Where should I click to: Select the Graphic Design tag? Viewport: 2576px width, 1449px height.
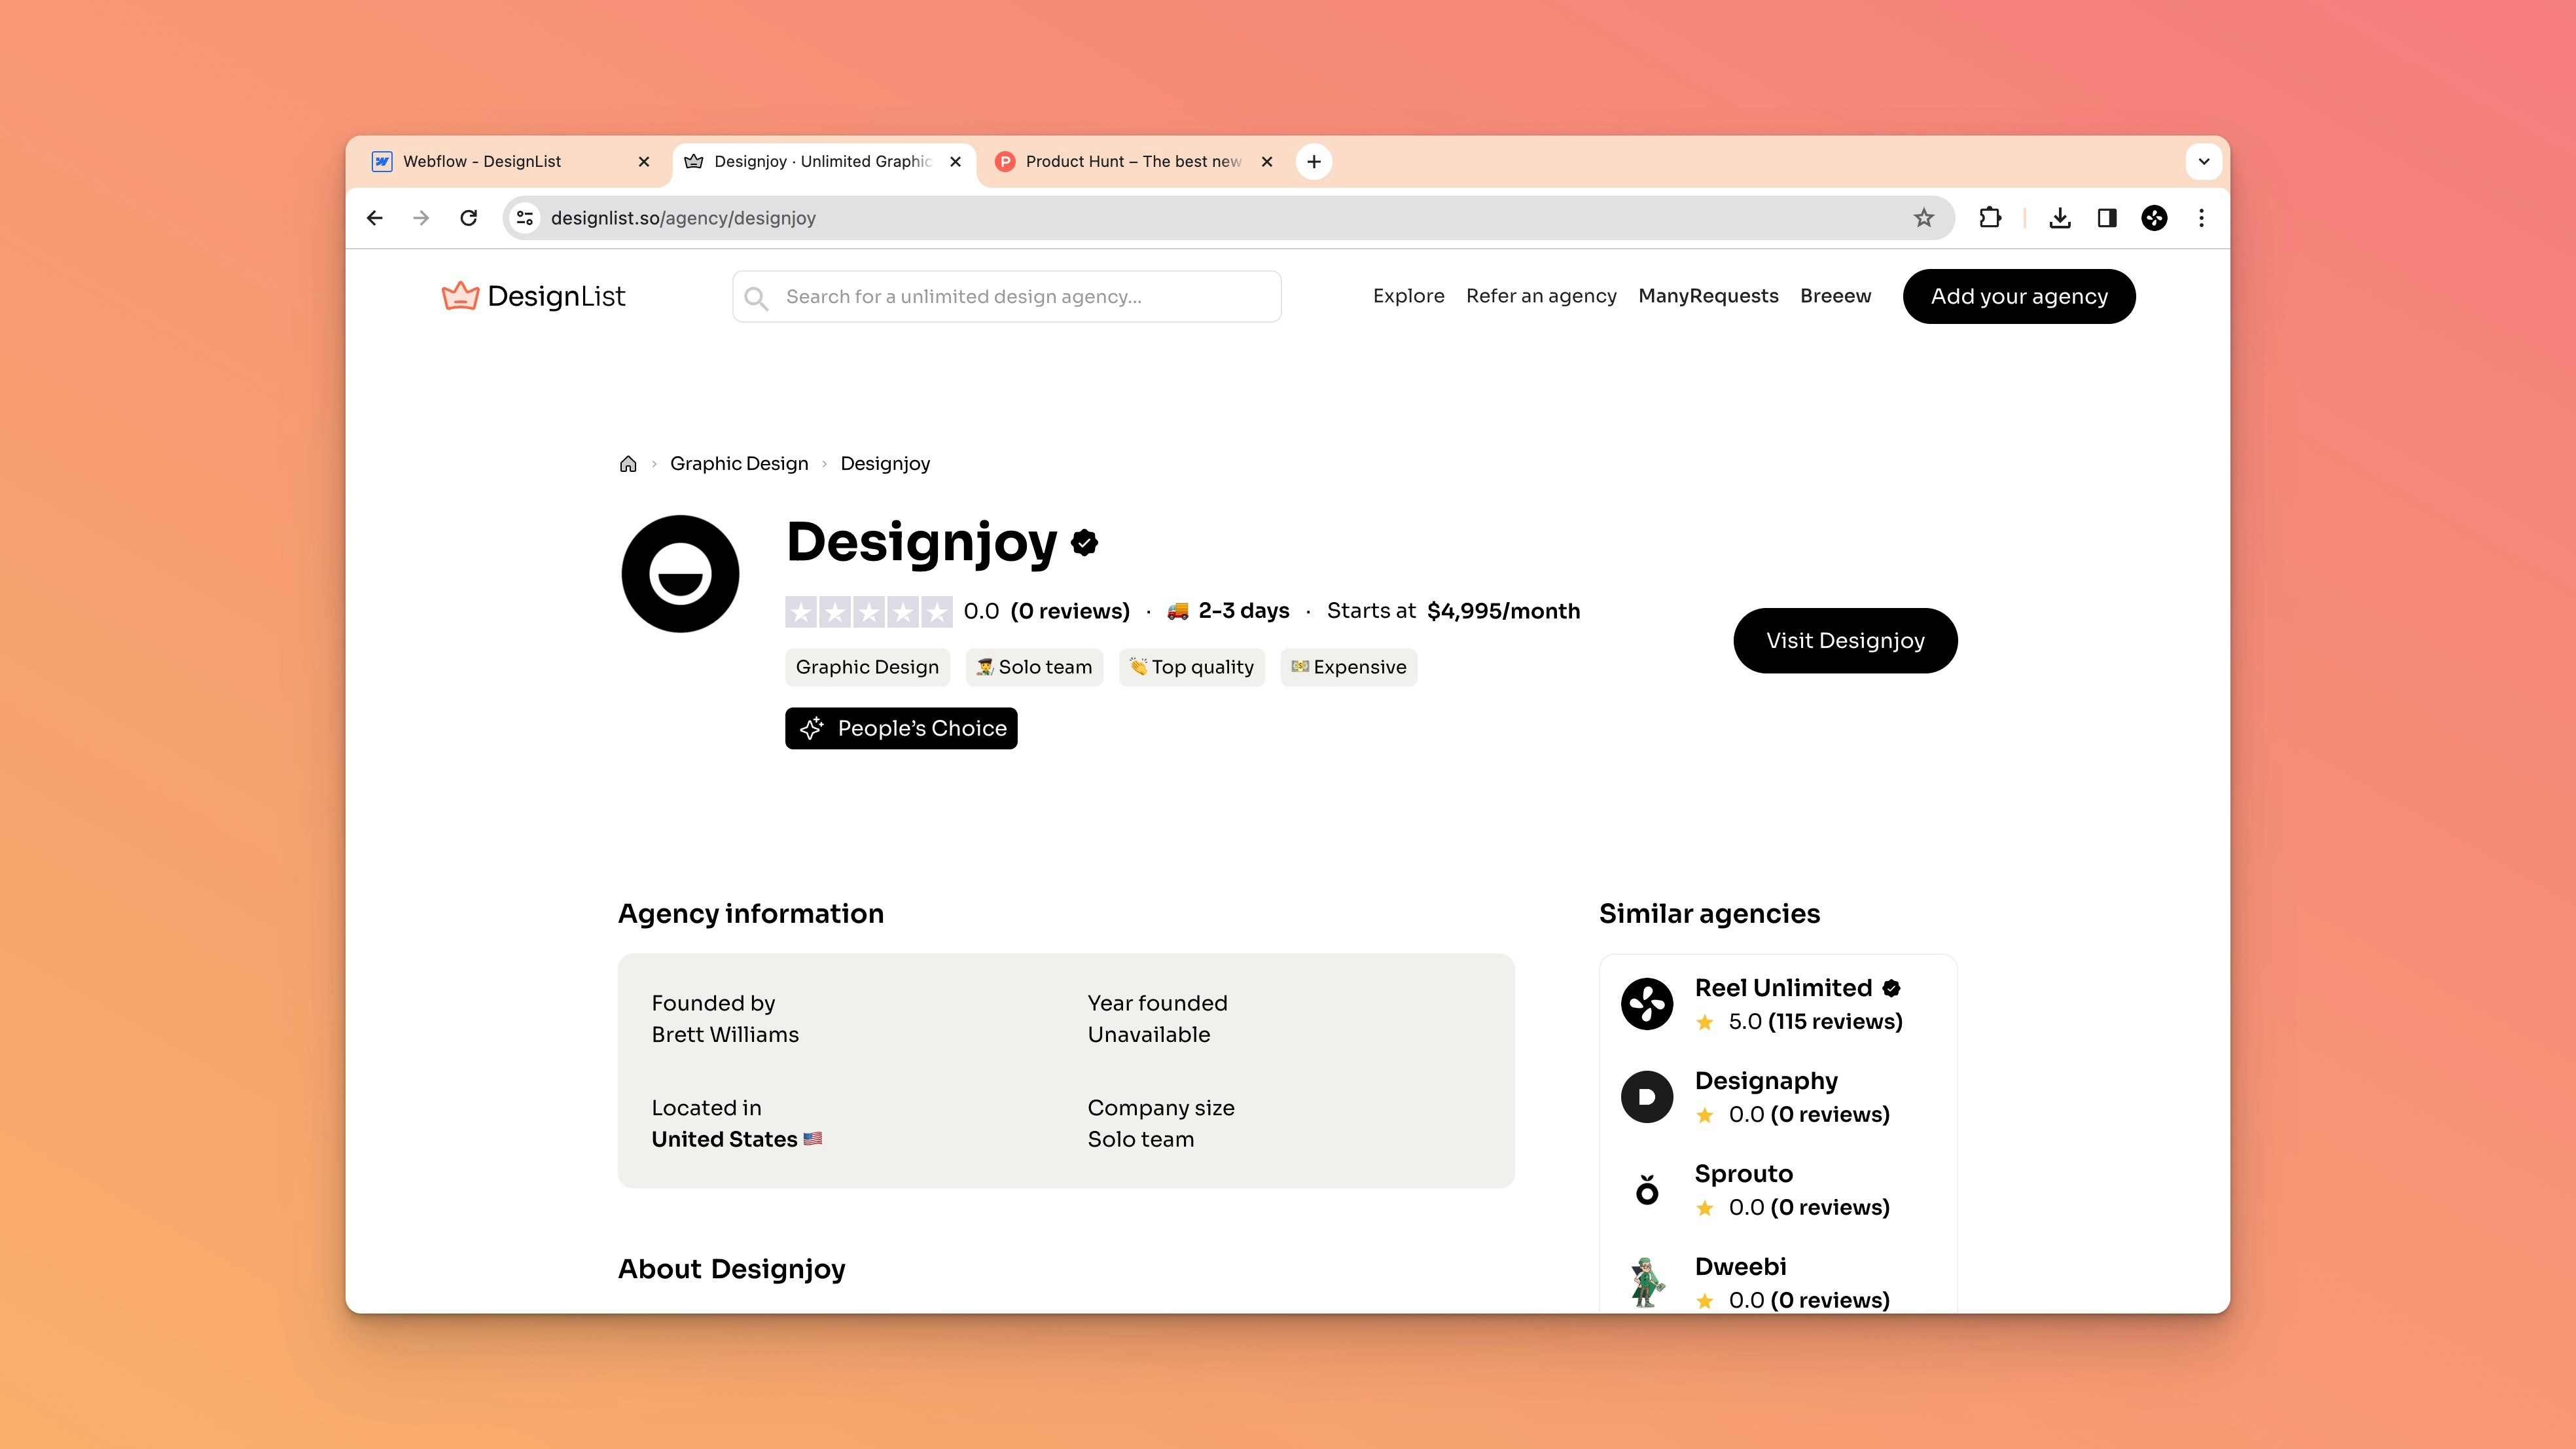pos(867,667)
